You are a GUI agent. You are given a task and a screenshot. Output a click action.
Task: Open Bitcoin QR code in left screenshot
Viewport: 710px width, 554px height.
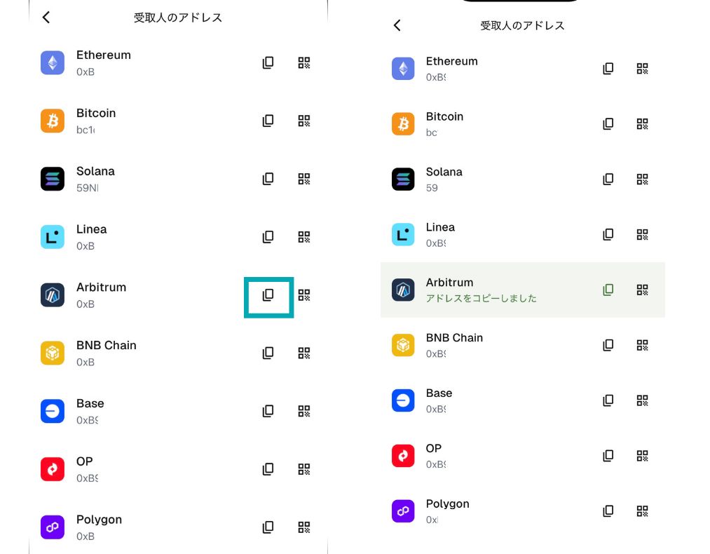[304, 121]
